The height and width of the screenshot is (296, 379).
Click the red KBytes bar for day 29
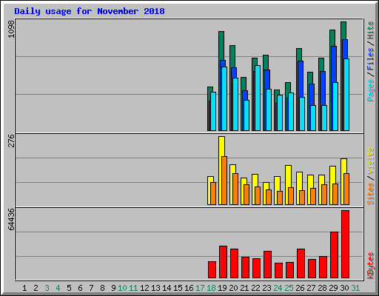point(334,255)
